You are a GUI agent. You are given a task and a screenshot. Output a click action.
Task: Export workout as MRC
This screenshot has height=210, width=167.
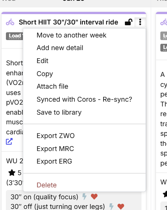[x=85, y=149]
